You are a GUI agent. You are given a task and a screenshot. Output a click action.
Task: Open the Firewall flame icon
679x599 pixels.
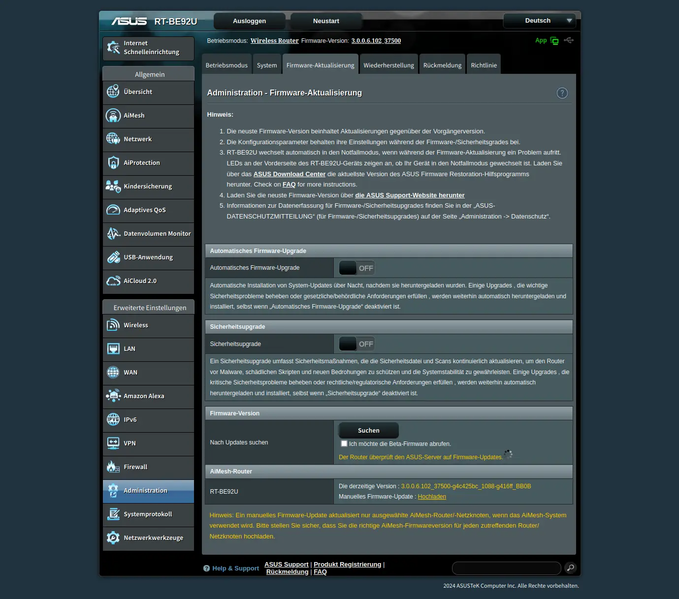tap(113, 467)
